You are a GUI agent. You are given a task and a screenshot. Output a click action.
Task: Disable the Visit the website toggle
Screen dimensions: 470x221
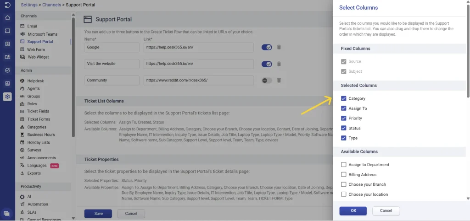[x=267, y=64]
